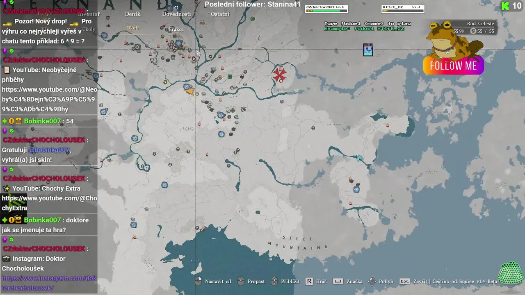Click the spacebar key icon for Značka
The image size is (525, 295).
338,281
